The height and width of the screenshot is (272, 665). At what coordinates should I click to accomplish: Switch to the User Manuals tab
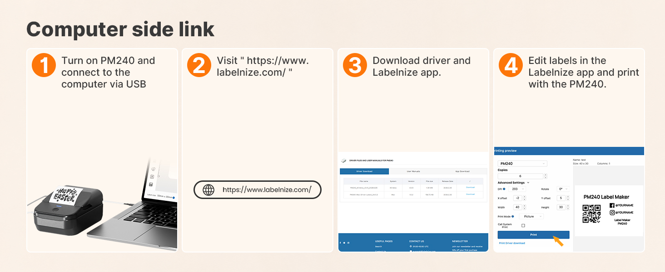pos(413,171)
